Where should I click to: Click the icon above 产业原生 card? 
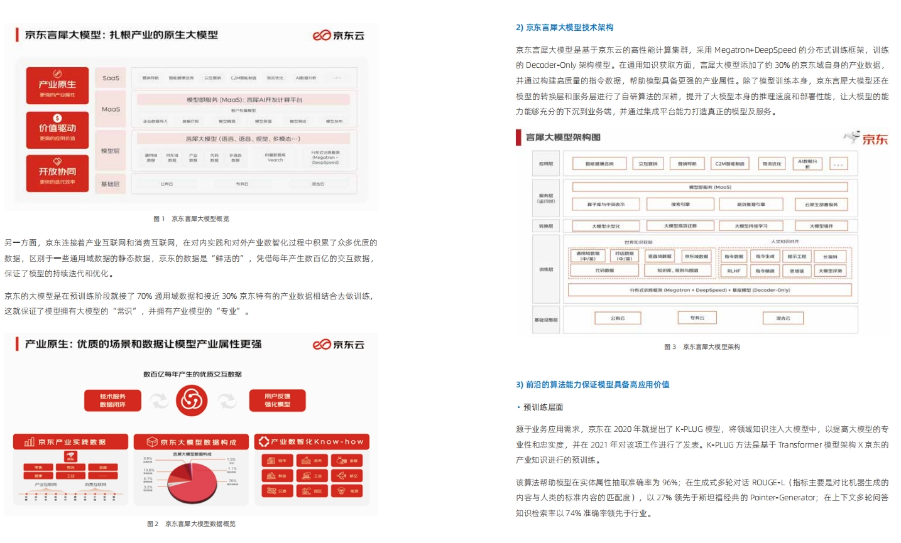(x=57, y=74)
